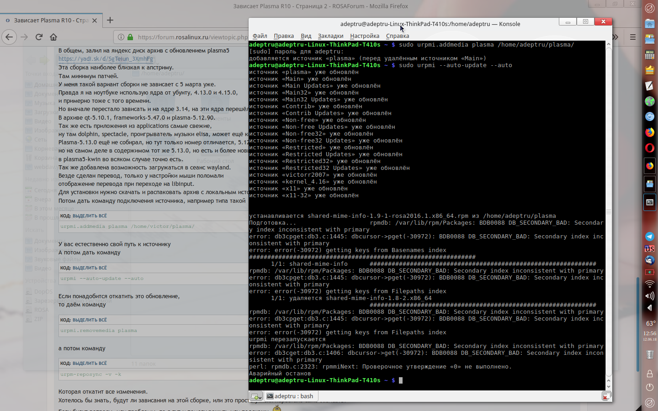Open the Настройка menu in Konsole
Screen dimensions: 658x411
click(x=364, y=36)
